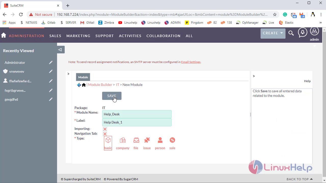Screen dimensions: 326x183
Task: Open the Zimbra bookmark
Action: tap(106, 23)
